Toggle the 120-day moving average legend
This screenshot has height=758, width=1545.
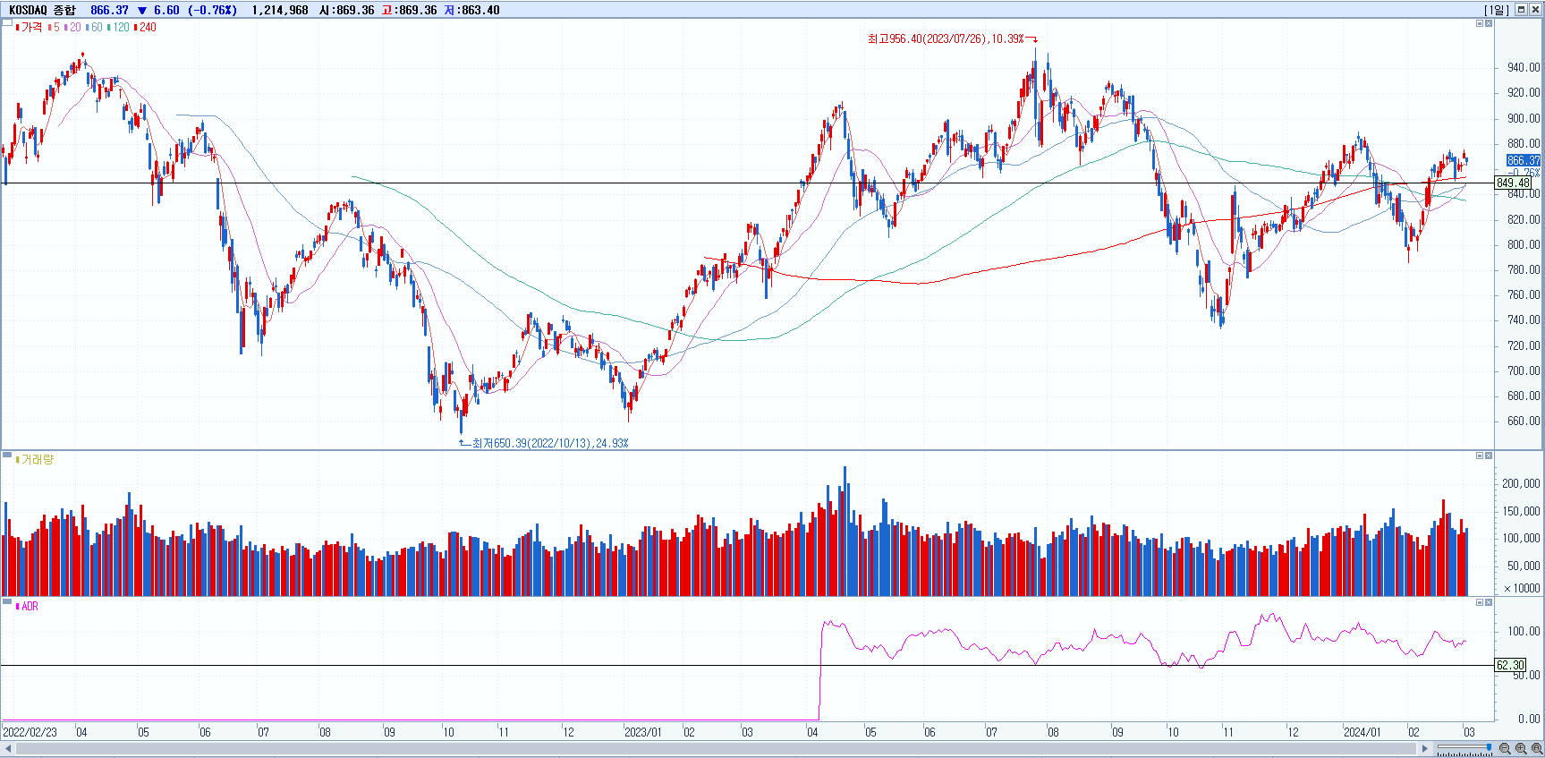coord(118,28)
